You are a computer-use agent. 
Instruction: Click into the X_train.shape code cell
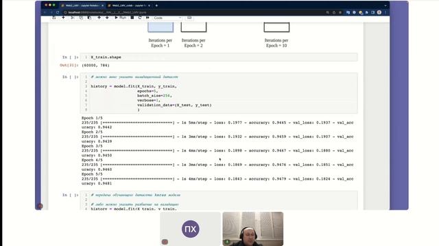(x=219, y=57)
